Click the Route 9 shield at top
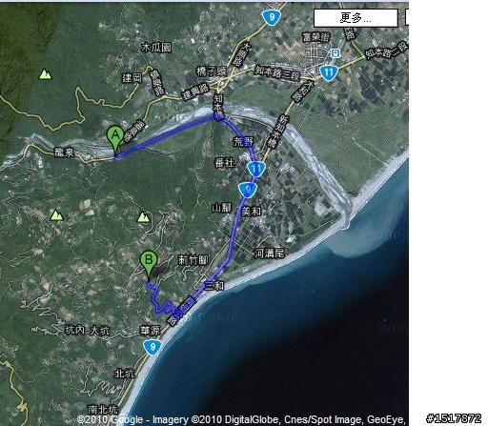Viewport: 488px width, 426px height. pyautogui.click(x=272, y=16)
